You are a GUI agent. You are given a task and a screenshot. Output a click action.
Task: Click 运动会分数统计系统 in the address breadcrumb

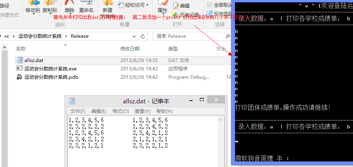point(40,36)
